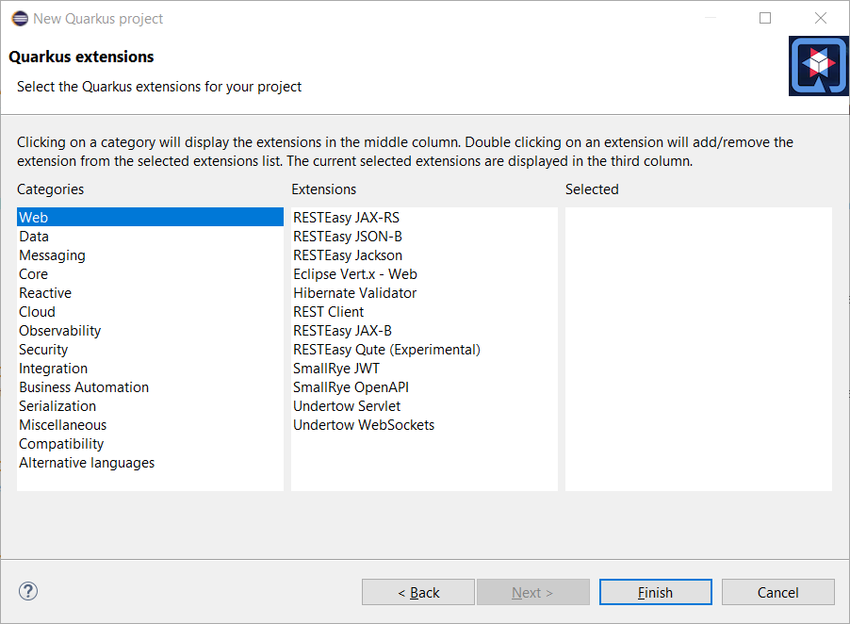Select the Business Automation category

coord(84,387)
